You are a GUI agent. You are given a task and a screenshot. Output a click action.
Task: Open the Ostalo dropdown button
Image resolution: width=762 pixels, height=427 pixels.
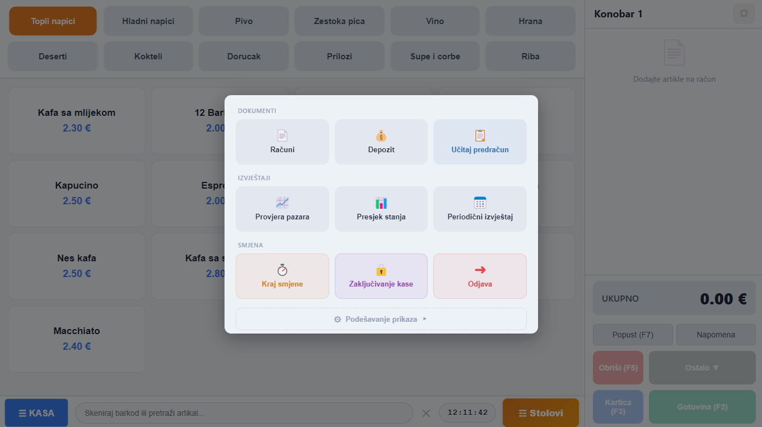coord(702,368)
